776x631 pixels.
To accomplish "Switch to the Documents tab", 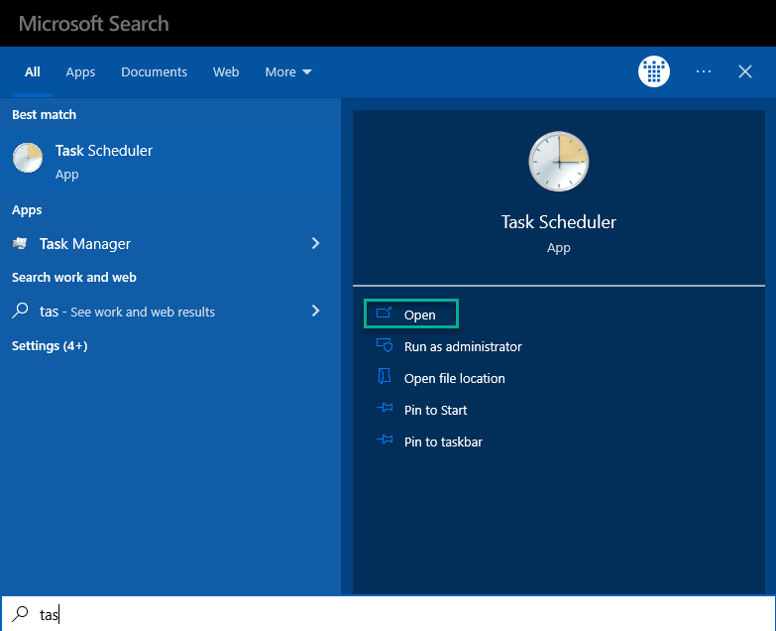I will coord(154,72).
